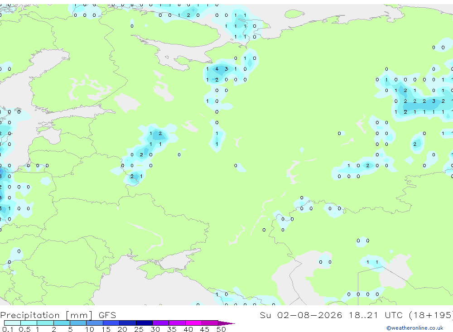This screenshot has width=453, height=332.
Task: Select the 0.1–0.5 mm palest legend swatch
Action: coord(12,323)
